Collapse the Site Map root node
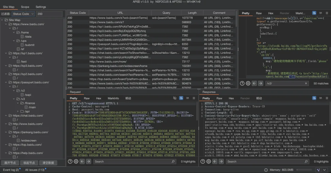The image size is (331, 173). (x=2, y=20)
